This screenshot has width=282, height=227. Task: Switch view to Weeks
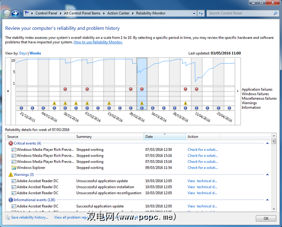[35, 53]
